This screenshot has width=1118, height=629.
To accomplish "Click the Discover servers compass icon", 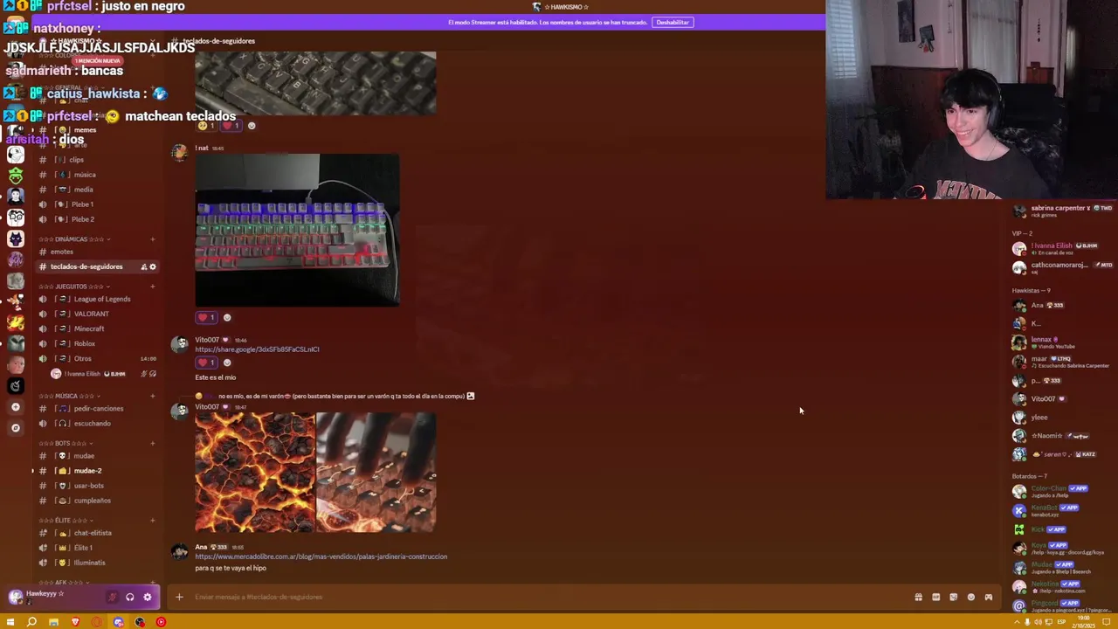I will click(x=15, y=428).
